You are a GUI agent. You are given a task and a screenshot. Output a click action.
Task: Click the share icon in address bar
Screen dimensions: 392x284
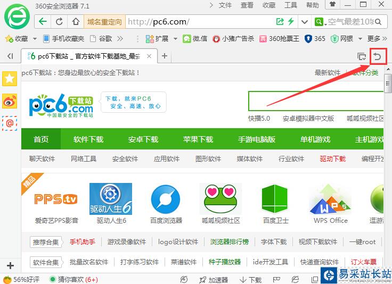pyautogui.click(x=280, y=21)
